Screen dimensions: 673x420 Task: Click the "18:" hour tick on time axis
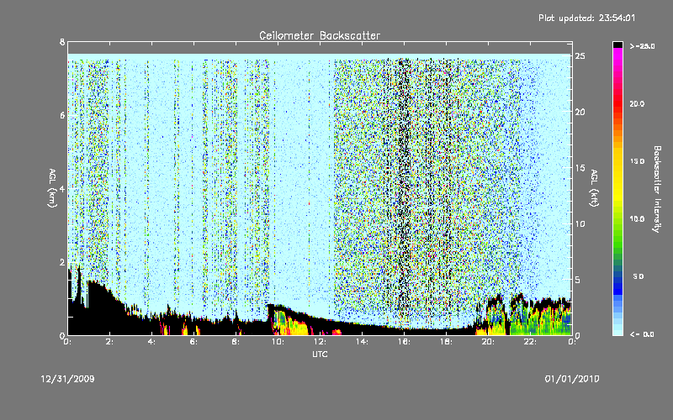coord(446,342)
